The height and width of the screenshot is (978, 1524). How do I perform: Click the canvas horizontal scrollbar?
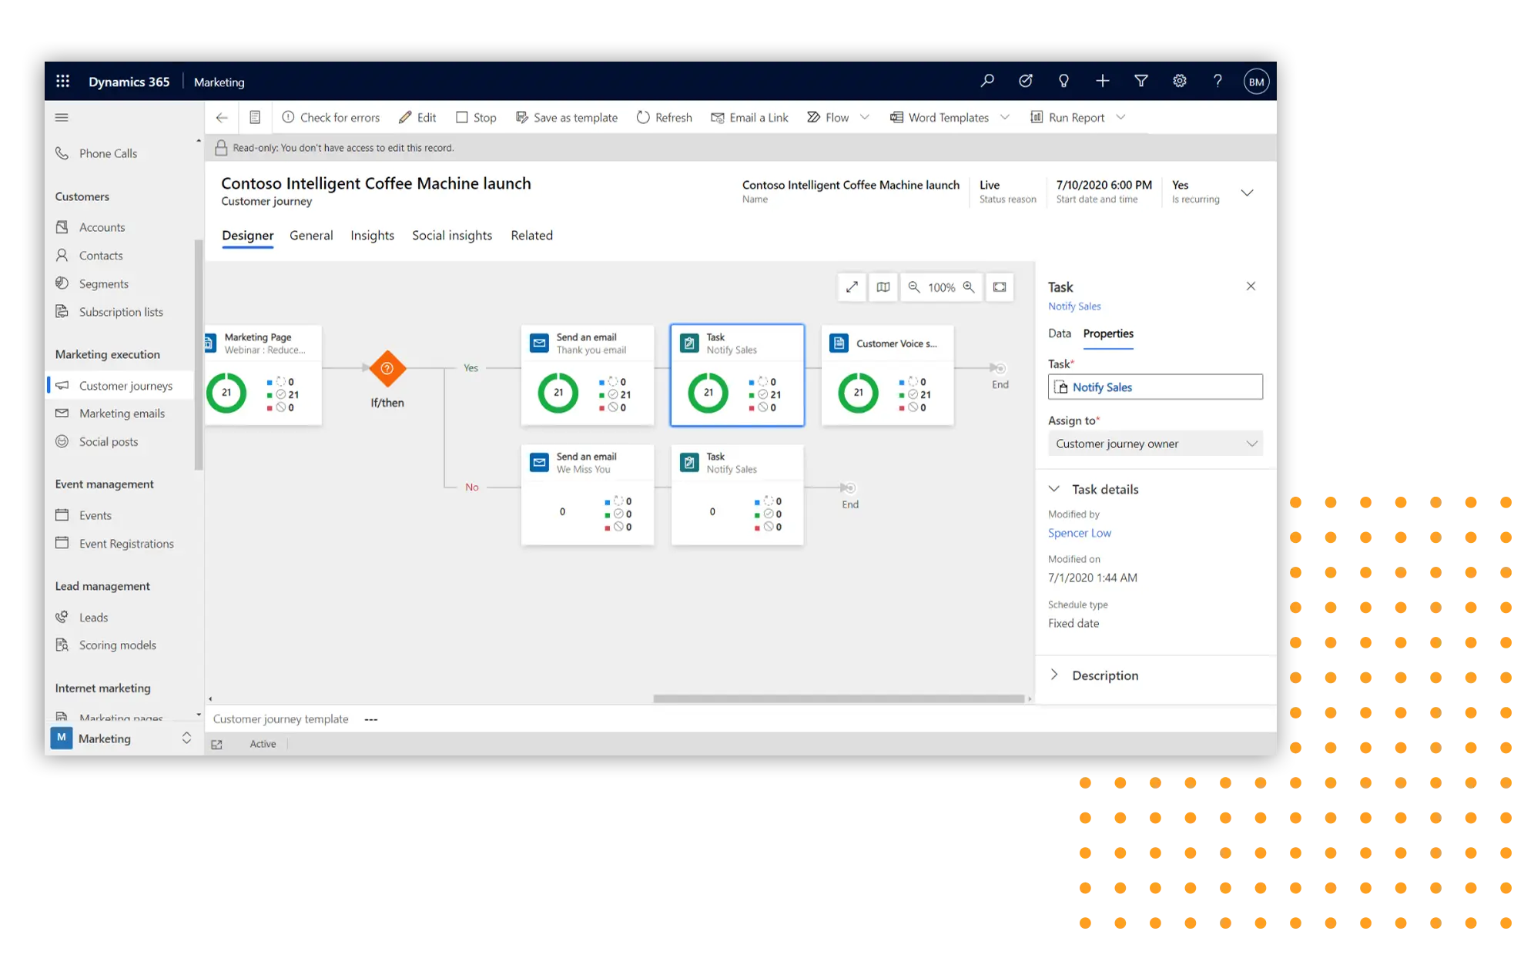pyautogui.click(x=839, y=698)
